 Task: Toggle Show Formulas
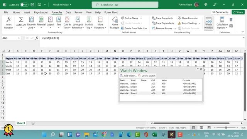click(x=188, y=18)
